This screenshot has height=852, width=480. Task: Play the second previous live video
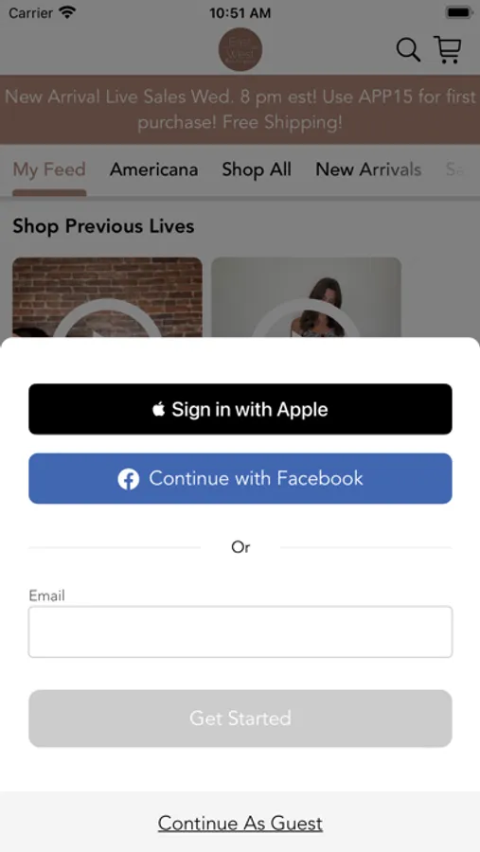point(306,297)
